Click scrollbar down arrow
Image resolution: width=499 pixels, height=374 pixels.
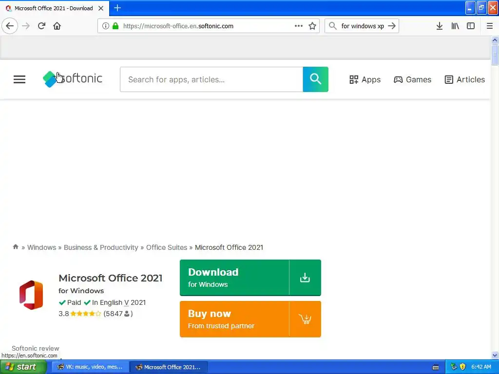495,355
